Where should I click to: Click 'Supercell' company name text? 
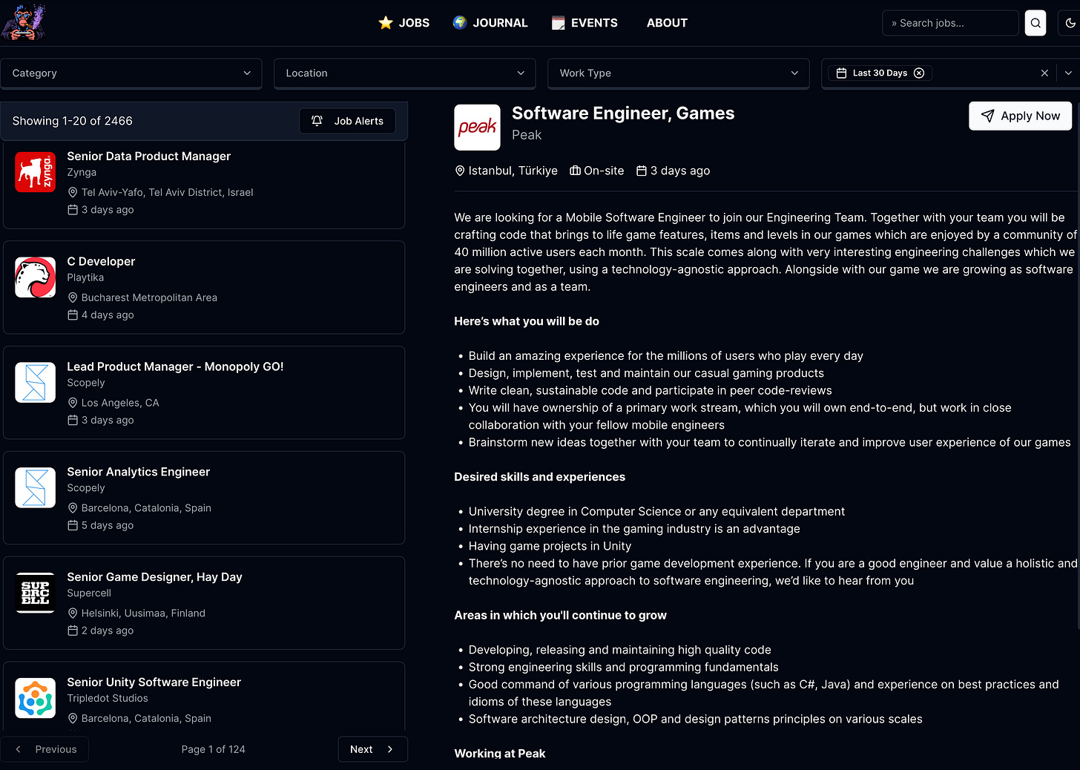click(89, 593)
